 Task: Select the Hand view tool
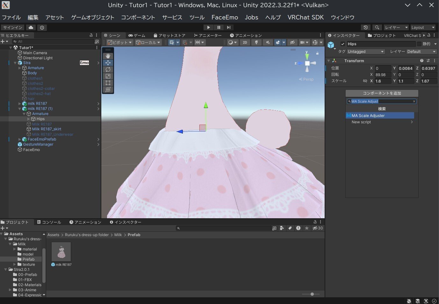click(x=108, y=56)
